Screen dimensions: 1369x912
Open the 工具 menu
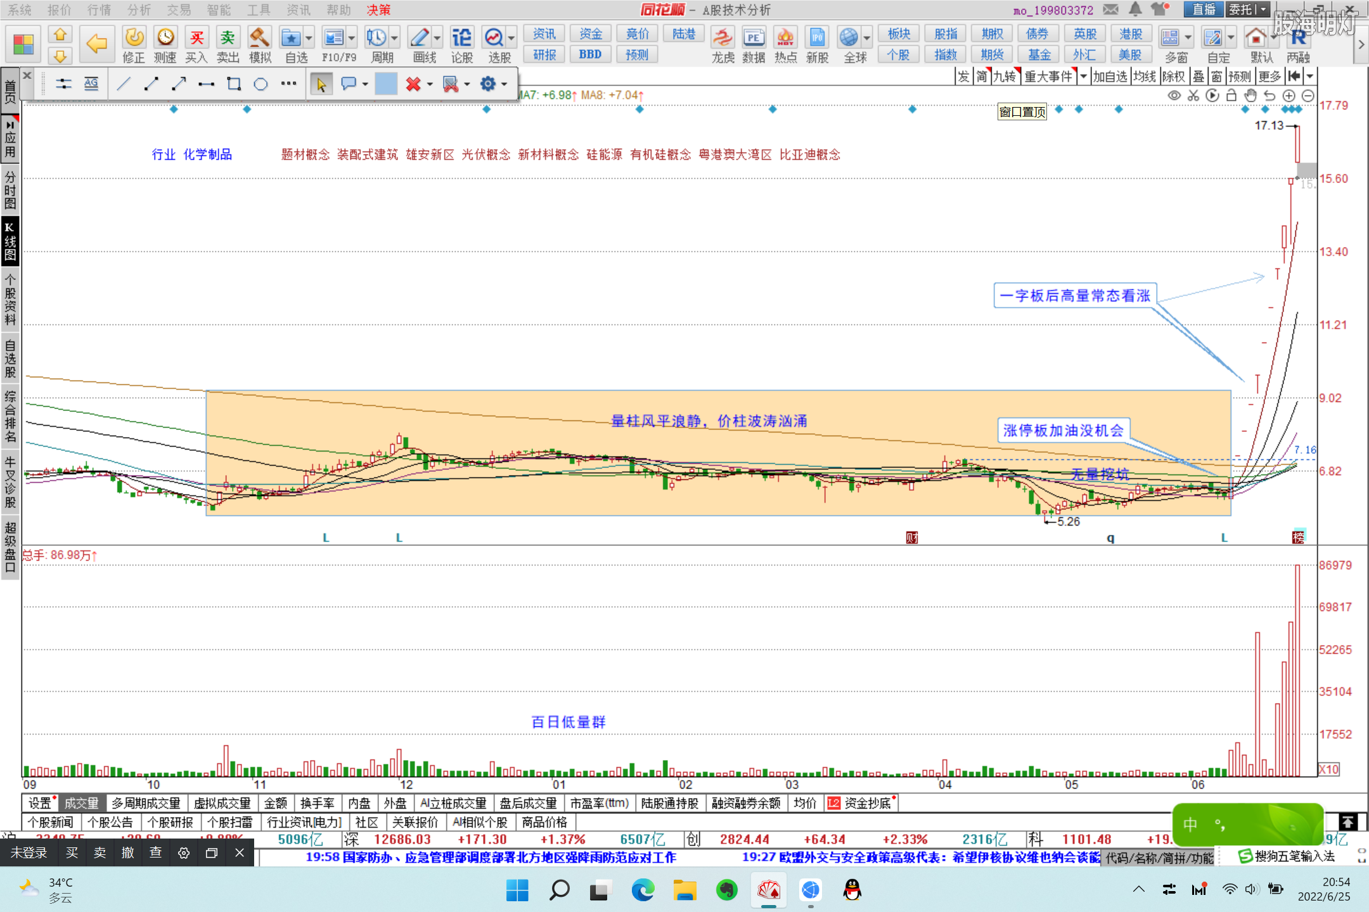click(258, 9)
